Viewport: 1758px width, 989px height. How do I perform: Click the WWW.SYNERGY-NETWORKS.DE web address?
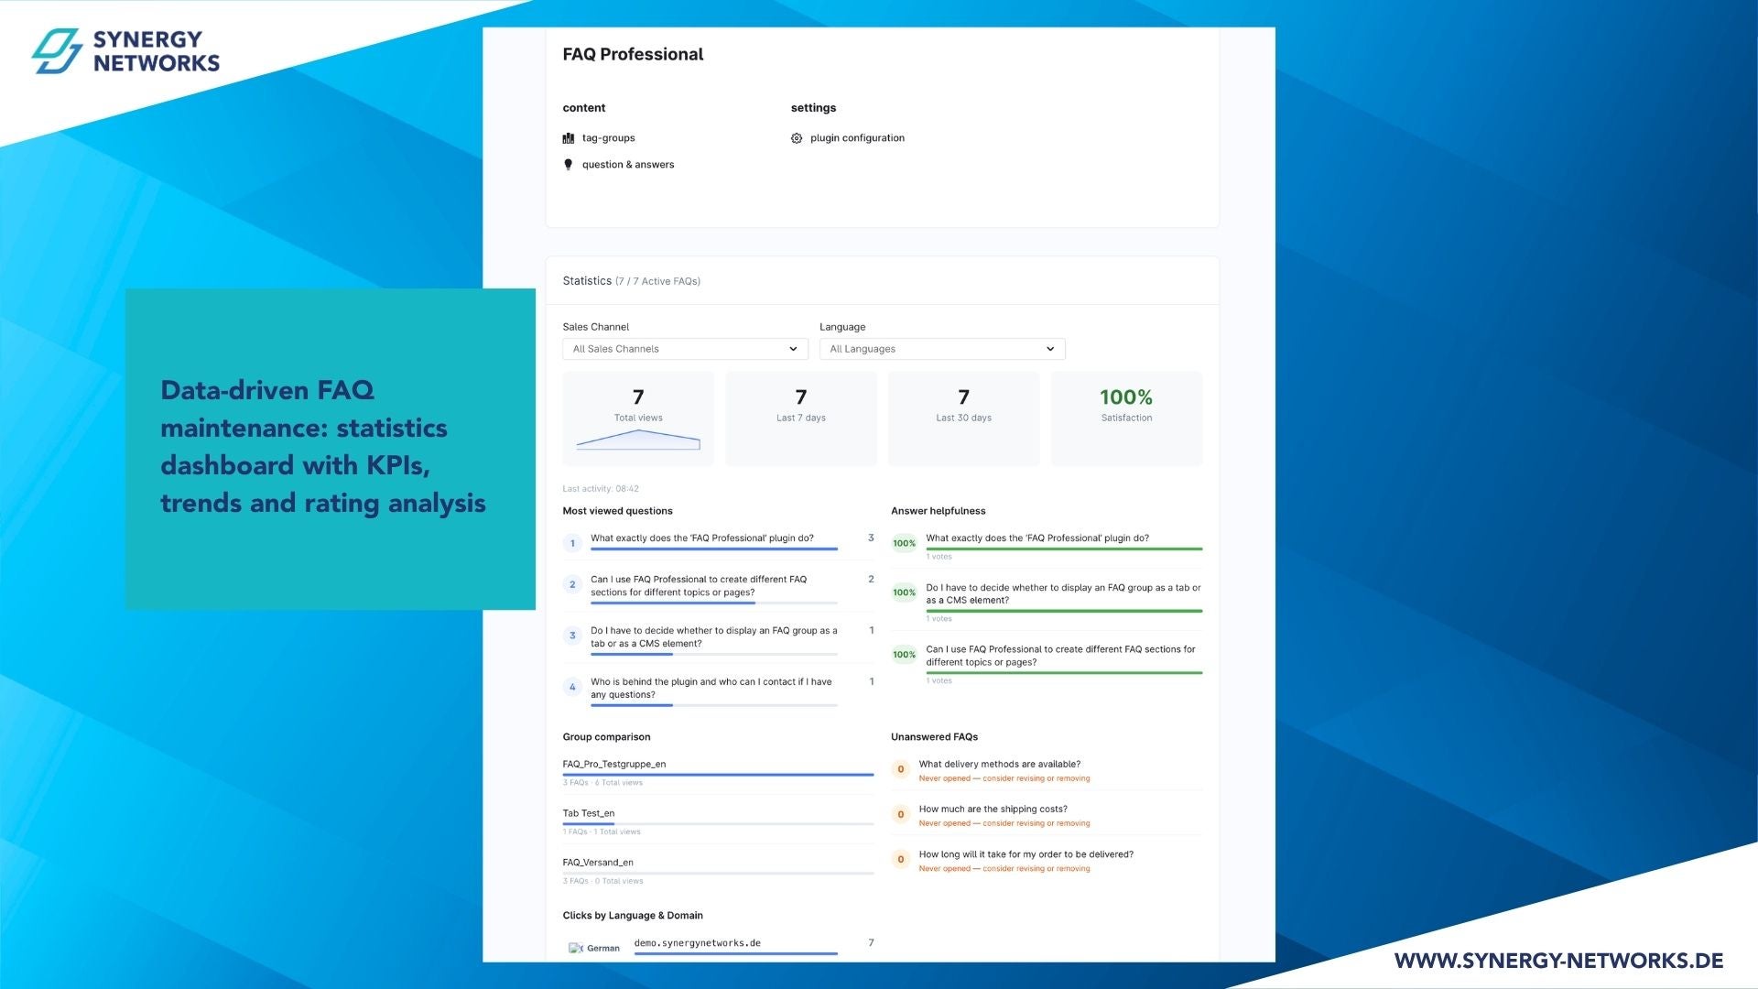tap(1558, 961)
